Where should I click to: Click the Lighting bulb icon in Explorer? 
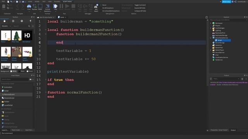pos(214,31)
